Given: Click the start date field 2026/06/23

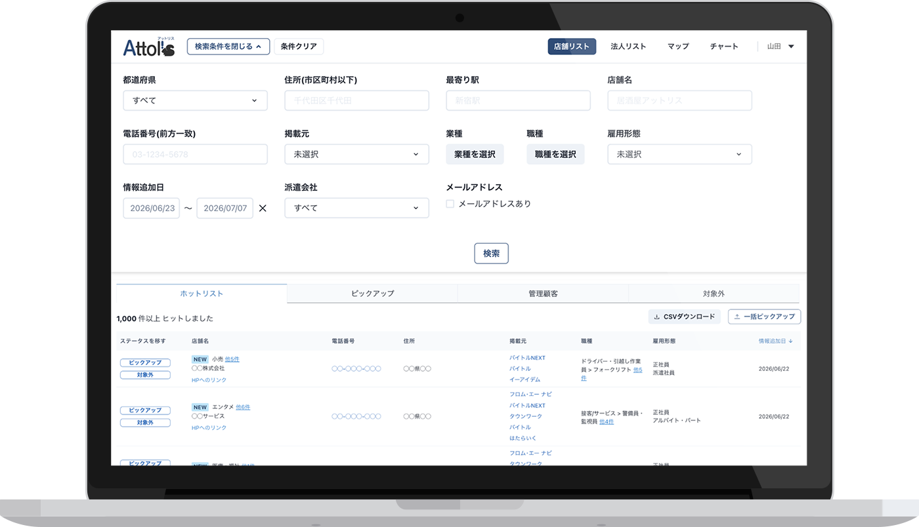Looking at the screenshot, I should 152,208.
